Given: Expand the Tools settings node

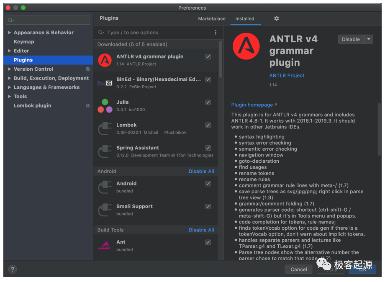Looking at the screenshot, I should (x=9, y=96).
